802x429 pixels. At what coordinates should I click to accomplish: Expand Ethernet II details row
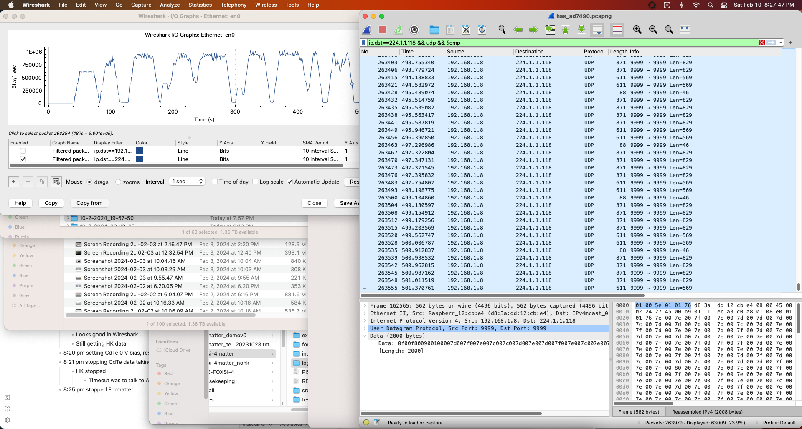[365, 313]
